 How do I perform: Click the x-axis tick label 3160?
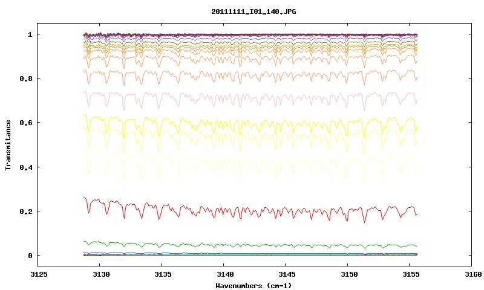473,274
